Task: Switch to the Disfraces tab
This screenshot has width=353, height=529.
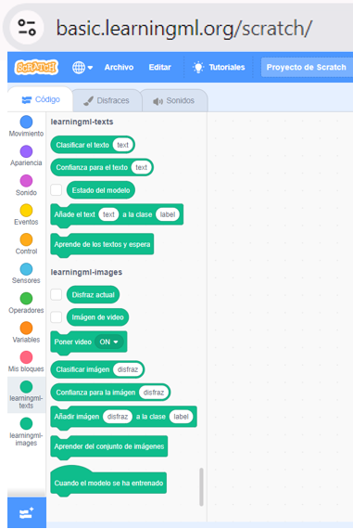Action: 107,100
